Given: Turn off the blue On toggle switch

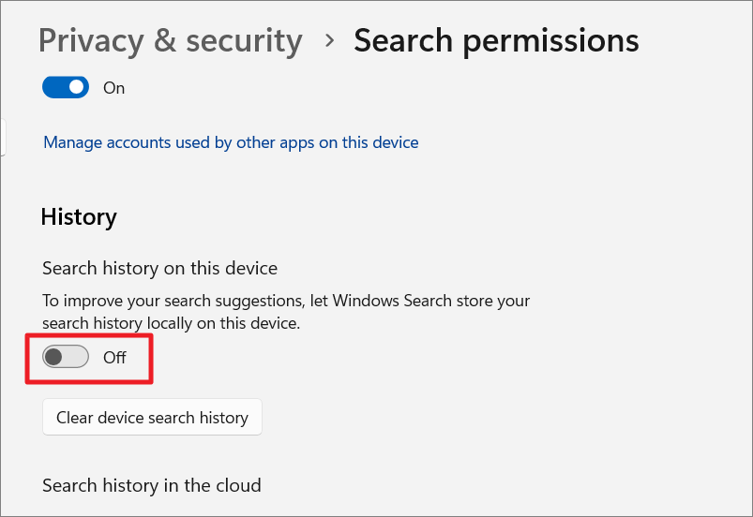Looking at the screenshot, I should [66, 88].
